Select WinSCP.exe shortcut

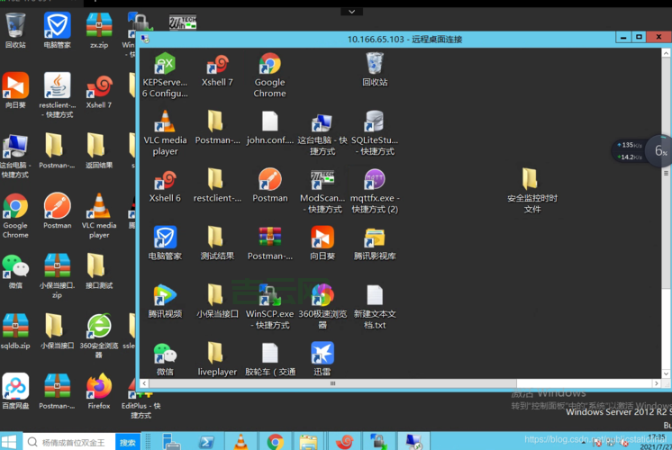269,295
